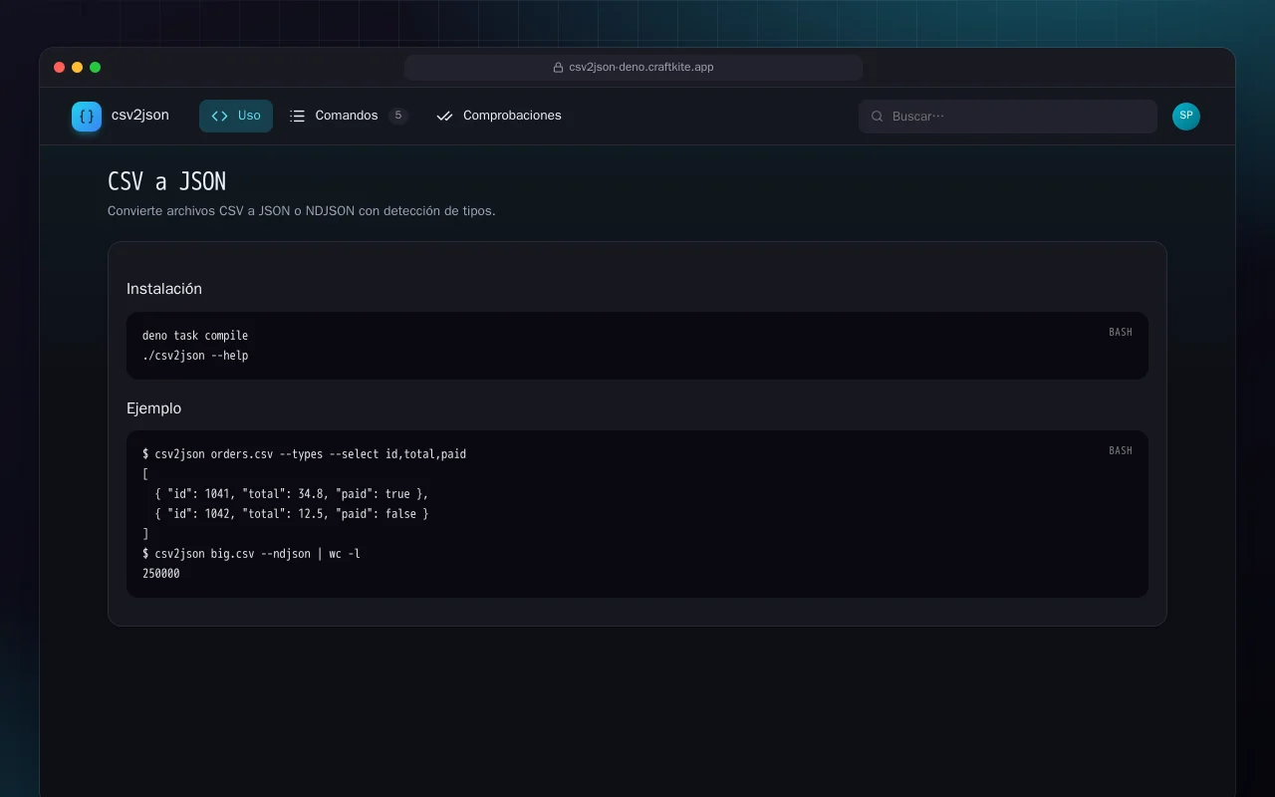Viewport: 1275px width, 797px height.
Task: Click the double-check Comprobaciones icon
Action: tap(445, 116)
